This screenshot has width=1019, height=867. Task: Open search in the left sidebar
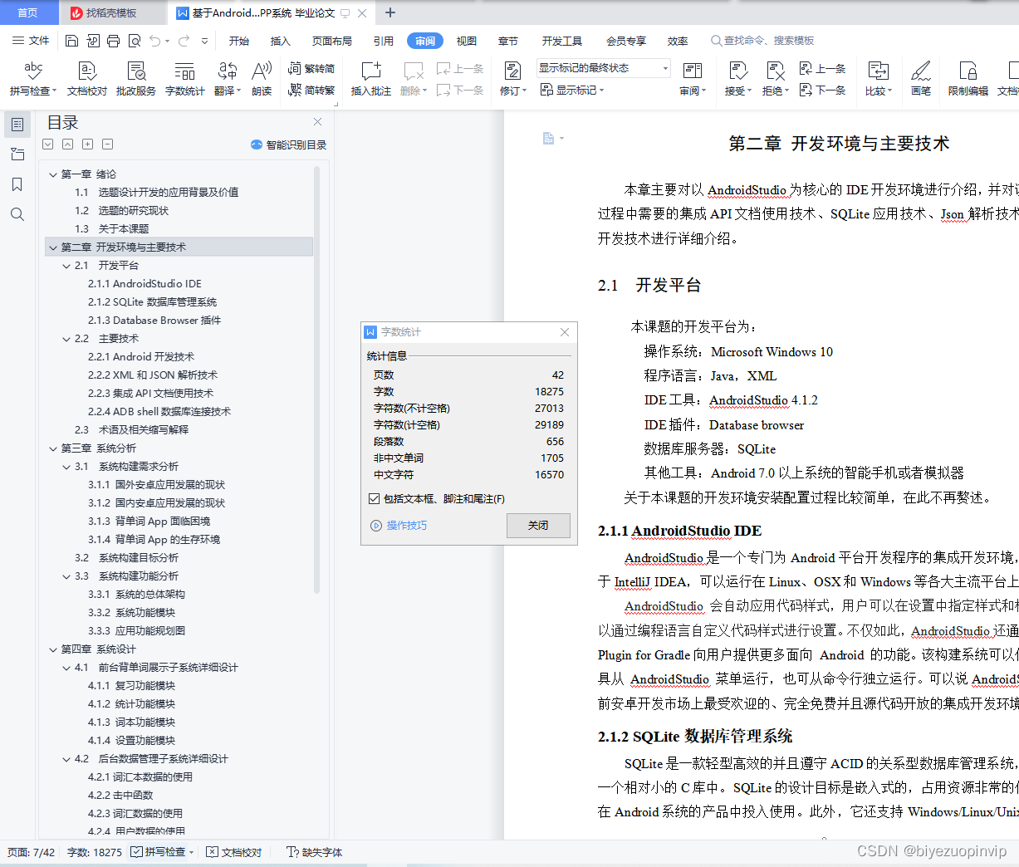tap(17, 213)
